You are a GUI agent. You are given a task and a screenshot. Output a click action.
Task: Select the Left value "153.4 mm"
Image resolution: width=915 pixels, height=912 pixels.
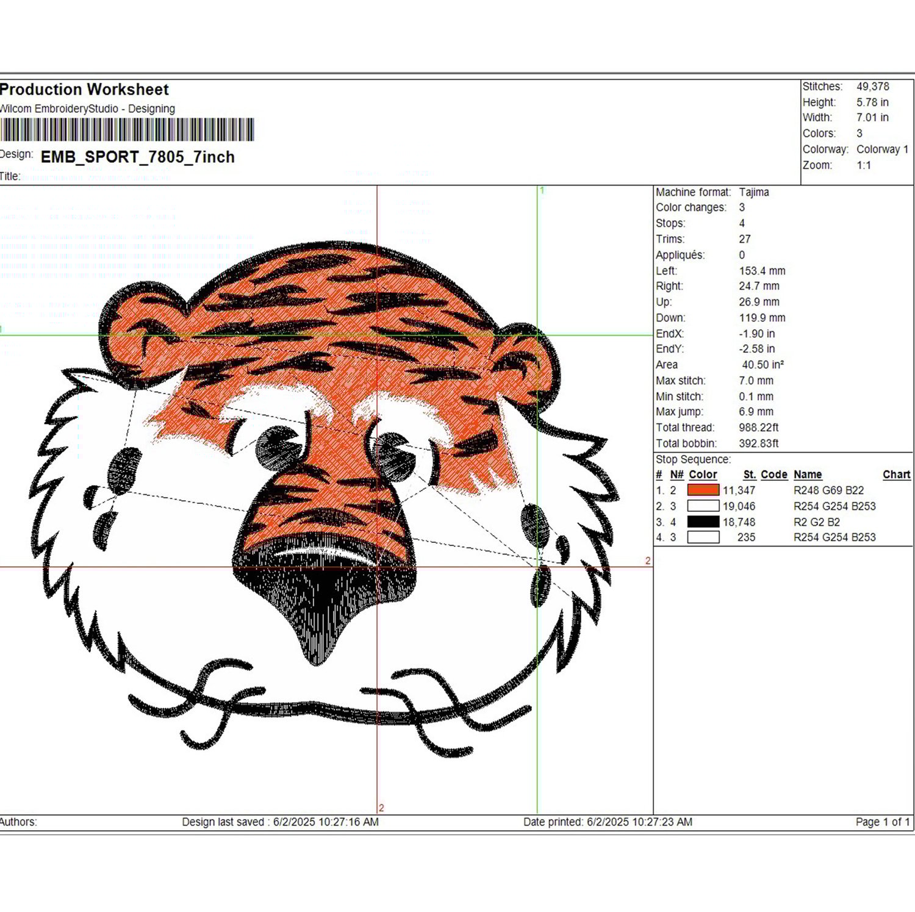(762, 271)
